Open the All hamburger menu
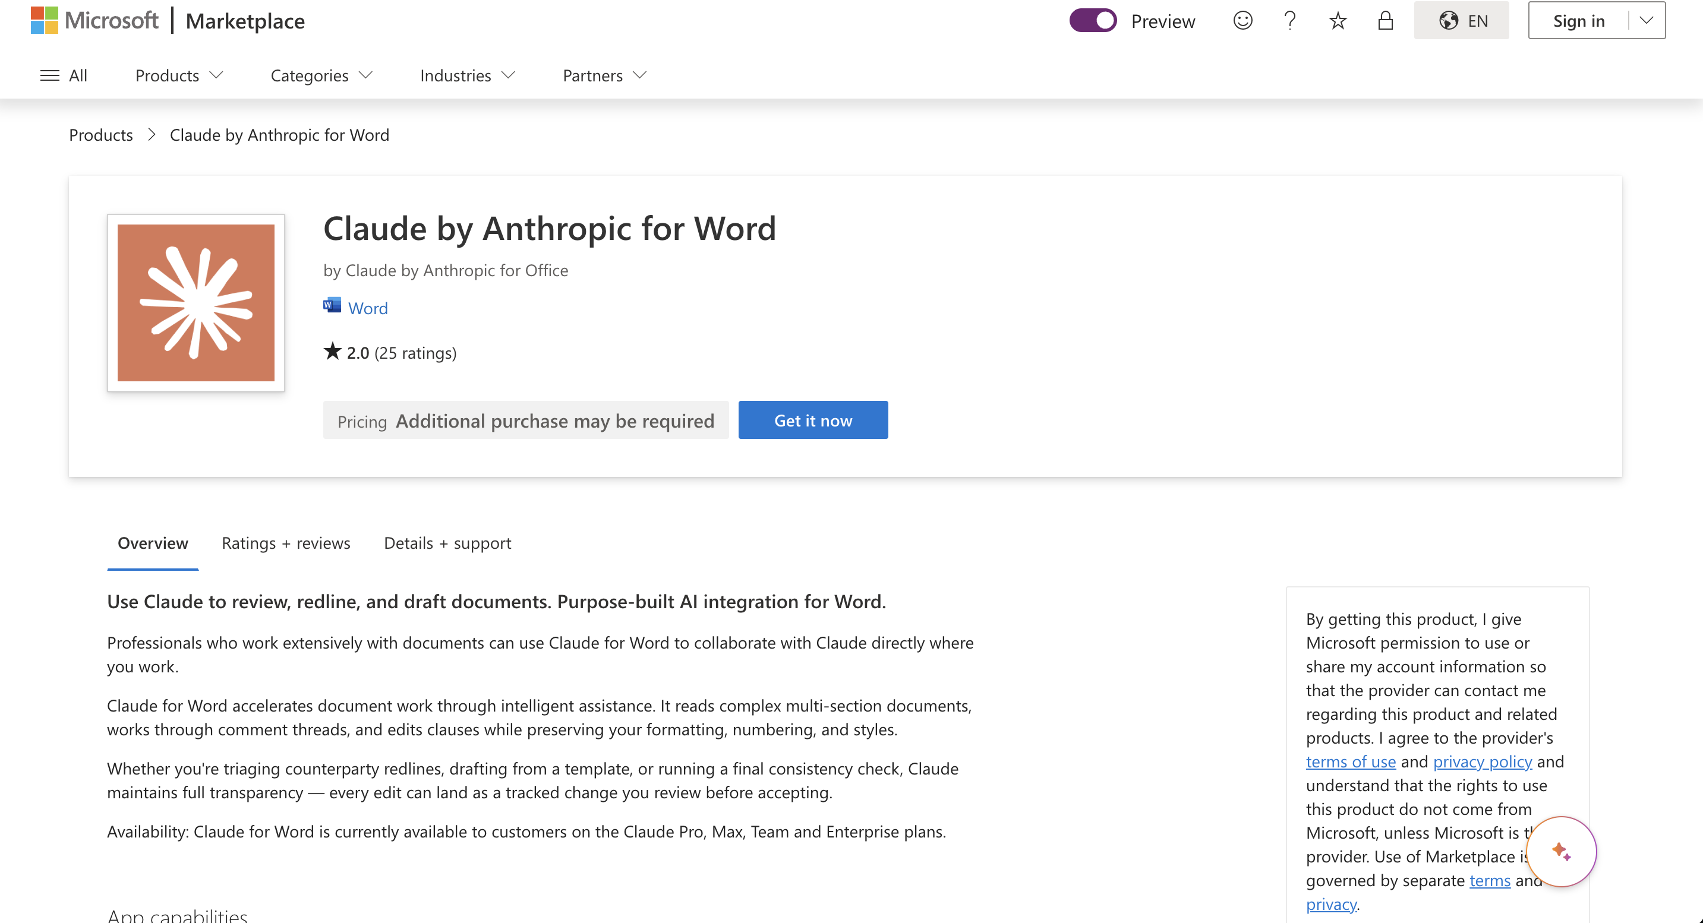 pyautogui.click(x=64, y=75)
